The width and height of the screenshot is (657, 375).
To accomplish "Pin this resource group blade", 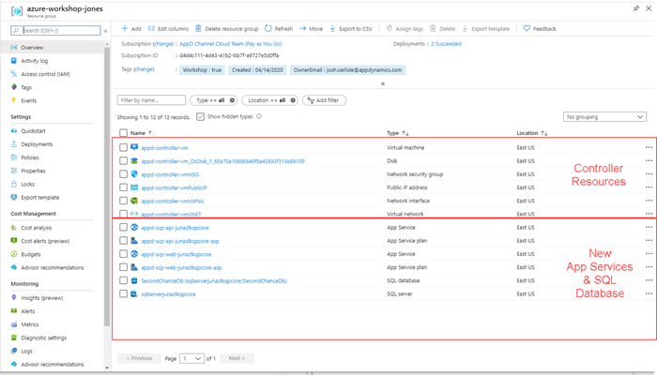I will [x=636, y=7].
